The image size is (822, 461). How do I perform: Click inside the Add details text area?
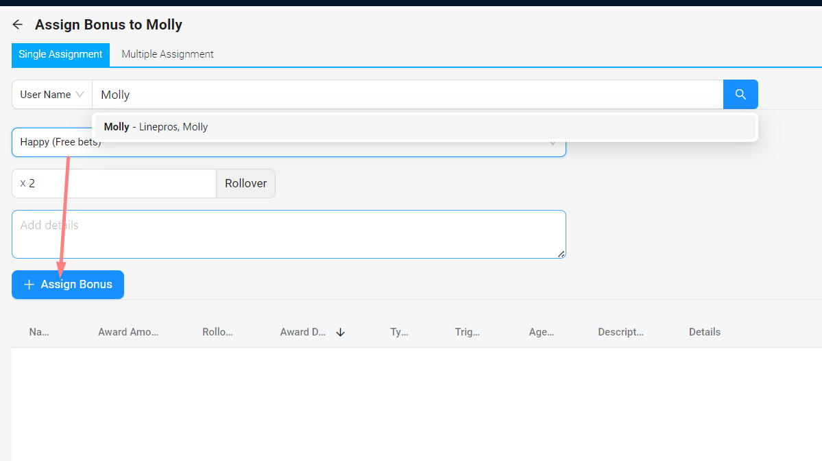(288, 233)
